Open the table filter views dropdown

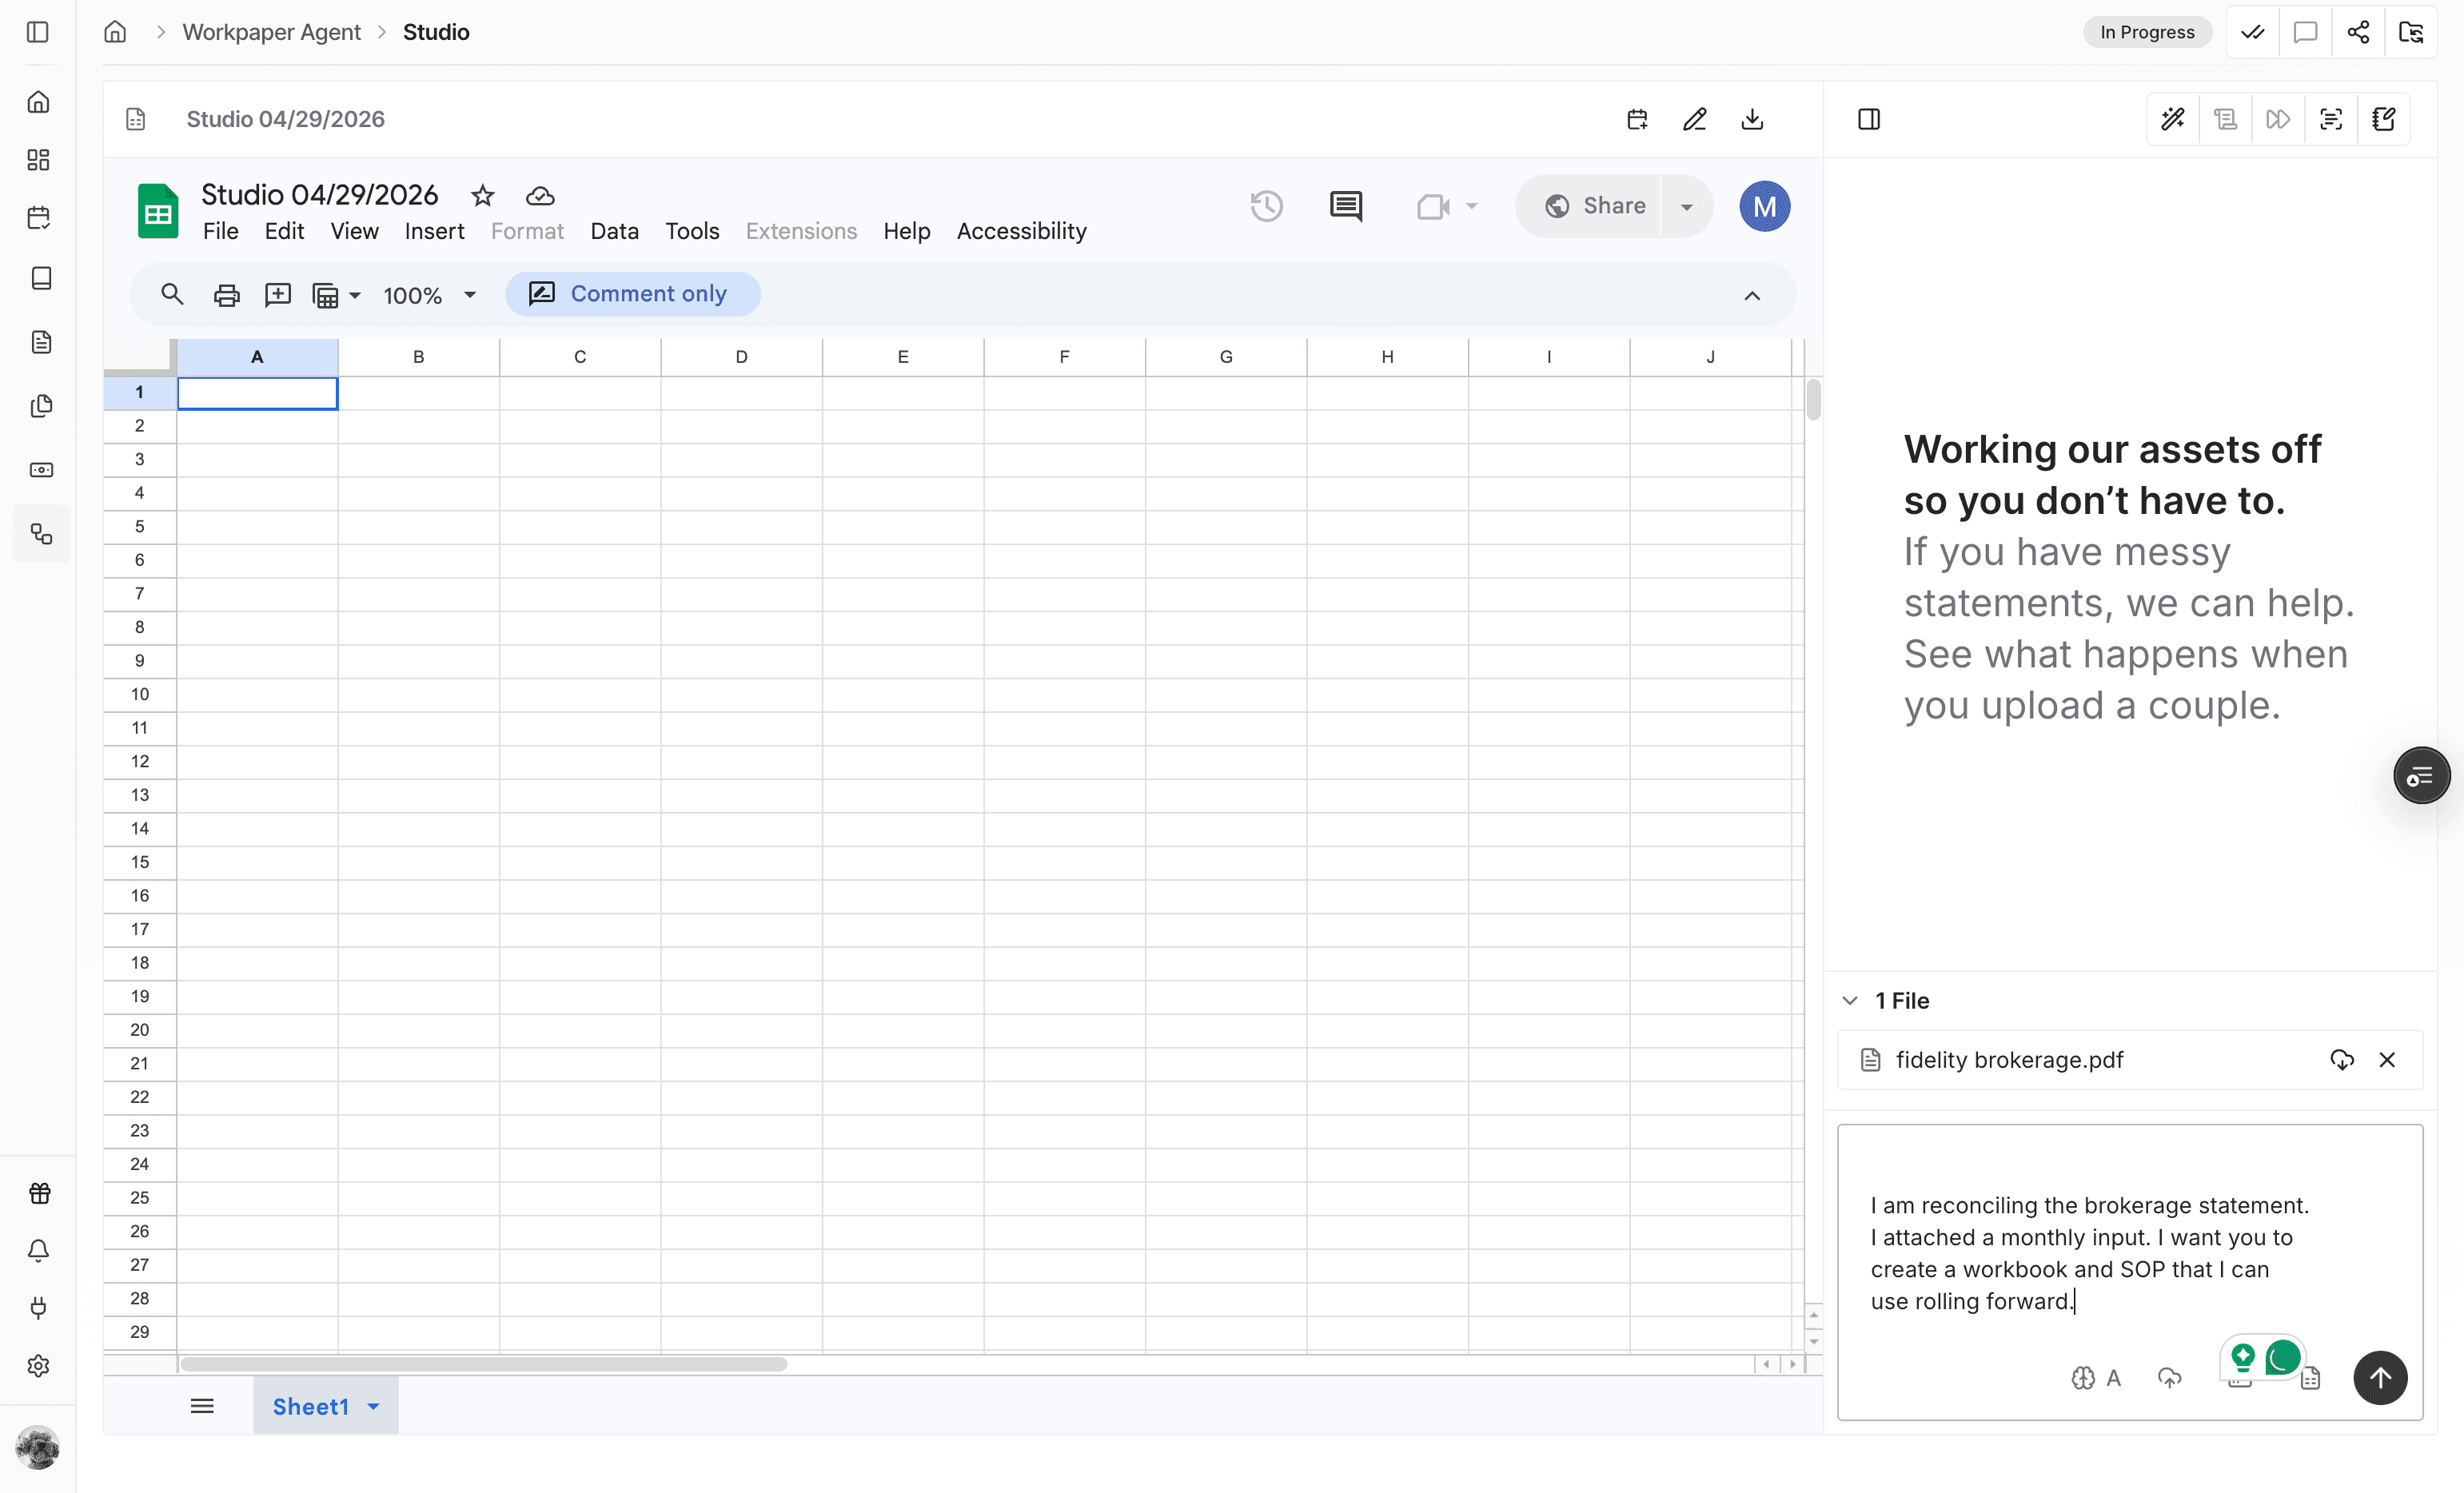coord(336,295)
